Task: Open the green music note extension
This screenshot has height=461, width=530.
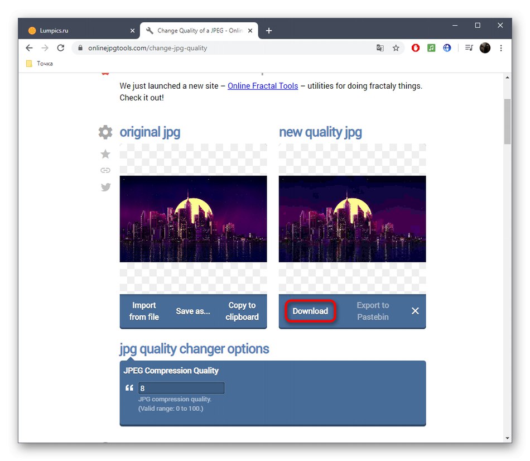Action: [x=431, y=48]
